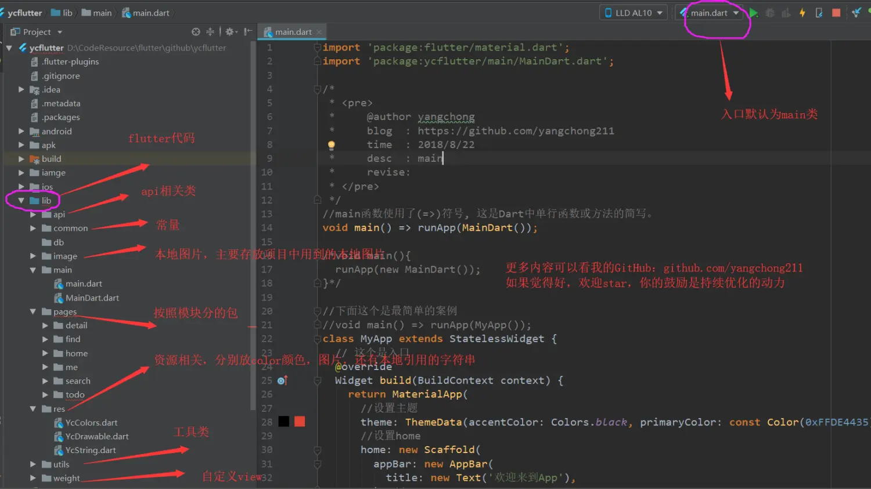Run with coverage/profile icon in toolbar
Image resolution: width=871 pixels, height=489 pixels.
pyautogui.click(x=786, y=13)
